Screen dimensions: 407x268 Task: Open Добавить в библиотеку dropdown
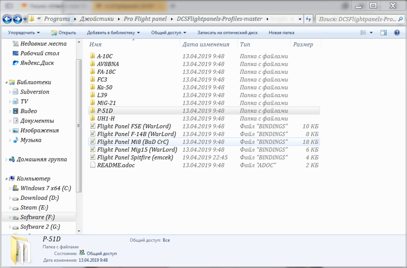[x=113, y=33]
